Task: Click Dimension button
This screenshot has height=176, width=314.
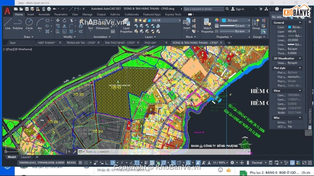Action: pos(102,24)
